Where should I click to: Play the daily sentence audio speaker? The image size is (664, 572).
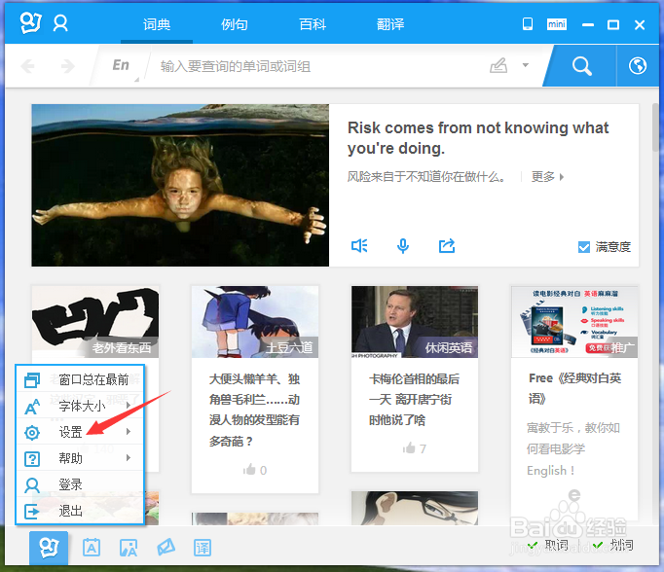tap(359, 245)
